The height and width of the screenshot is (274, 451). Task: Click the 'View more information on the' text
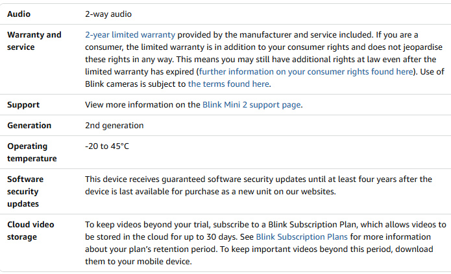143,104
